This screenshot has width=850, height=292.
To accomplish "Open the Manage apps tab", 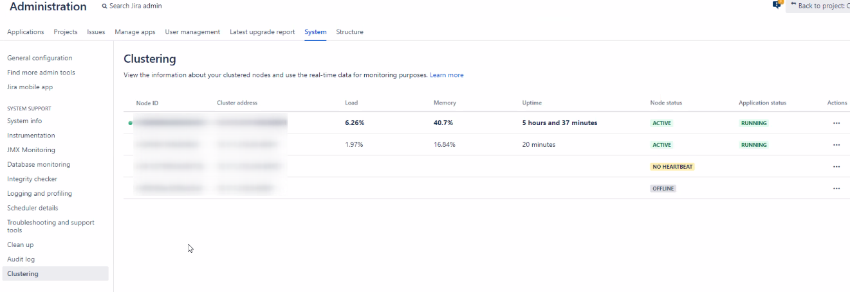I will (135, 32).
